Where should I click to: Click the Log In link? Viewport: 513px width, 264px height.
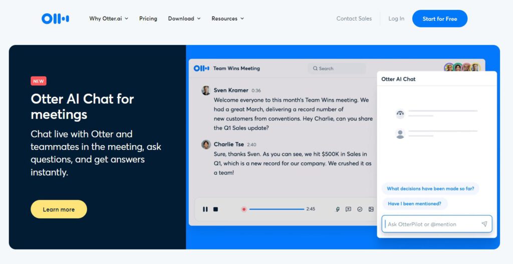(396, 18)
